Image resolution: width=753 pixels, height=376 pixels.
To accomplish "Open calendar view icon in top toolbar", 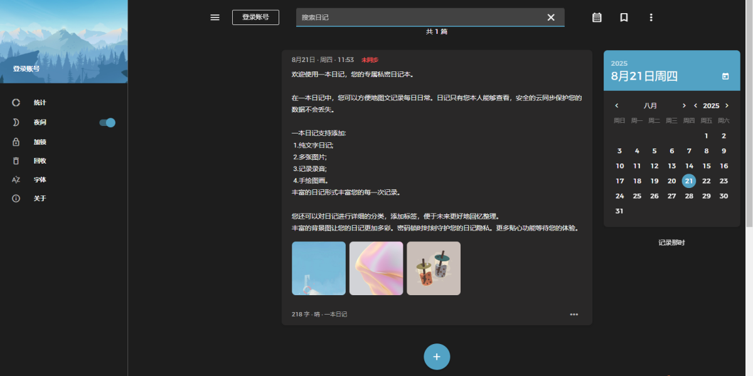I will click(597, 18).
